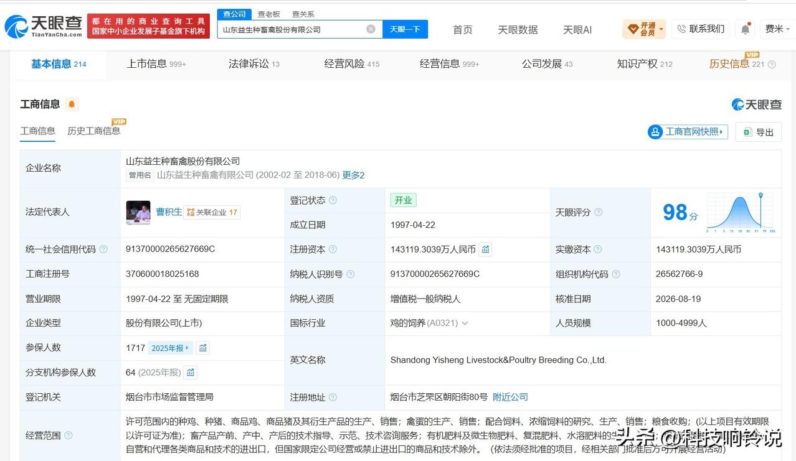Screen dimensions: 796x461
Task: Click the bell alert icon beside 工商信息
Action: point(72,104)
